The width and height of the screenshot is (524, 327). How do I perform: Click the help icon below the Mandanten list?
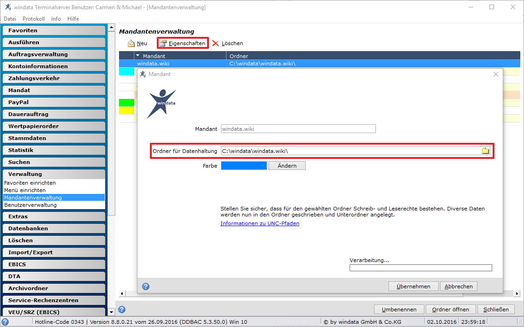click(122, 309)
